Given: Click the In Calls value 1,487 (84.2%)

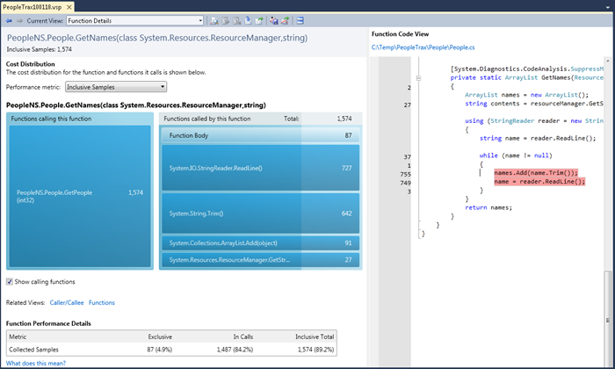Looking at the screenshot, I should [x=235, y=350].
